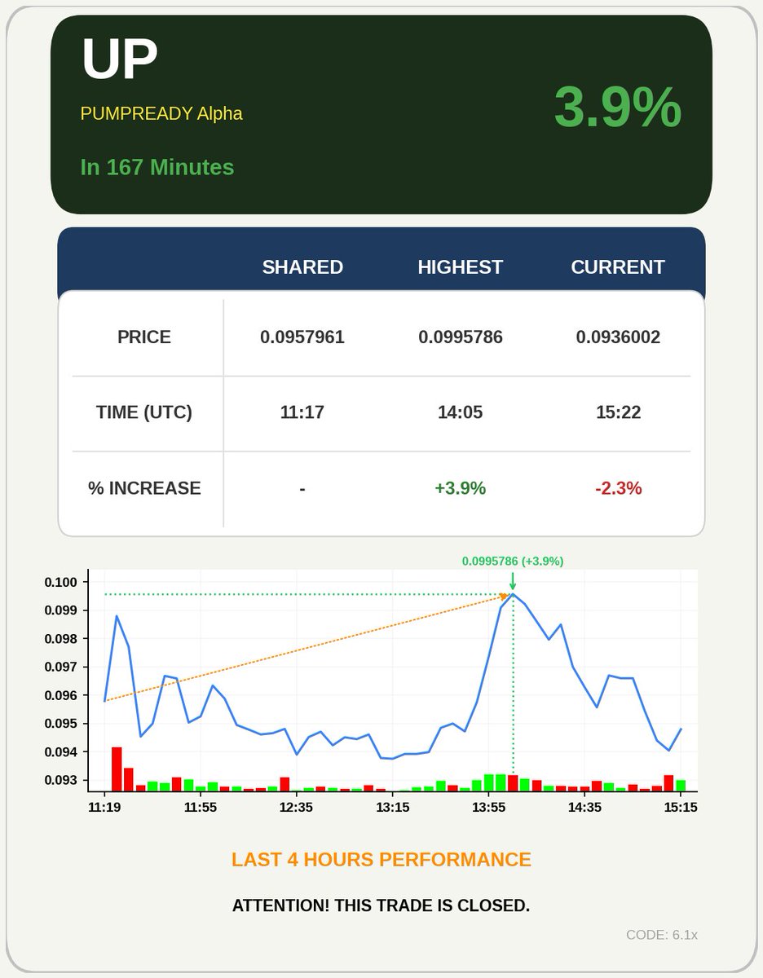Click the large 'UP' heading
The width and height of the screenshot is (763, 978).
pos(119,59)
